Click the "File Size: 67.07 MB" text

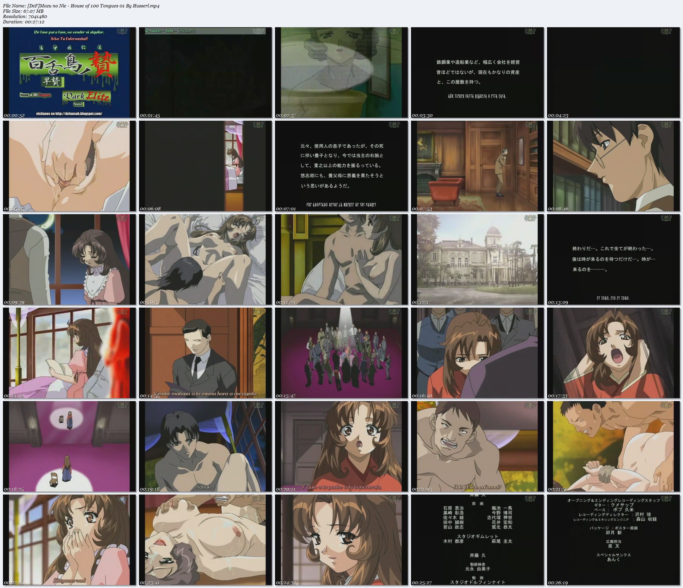pyautogui.click(x=23, y=11)
